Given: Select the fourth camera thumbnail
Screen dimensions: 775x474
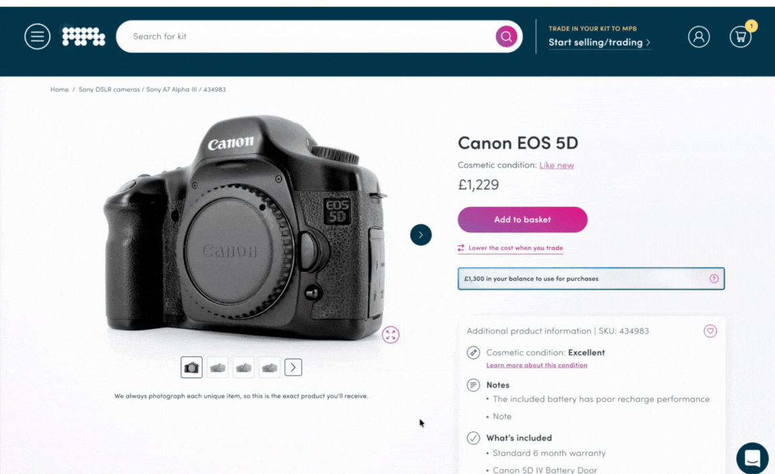Looking at the screenshot, I should (269, 367).
